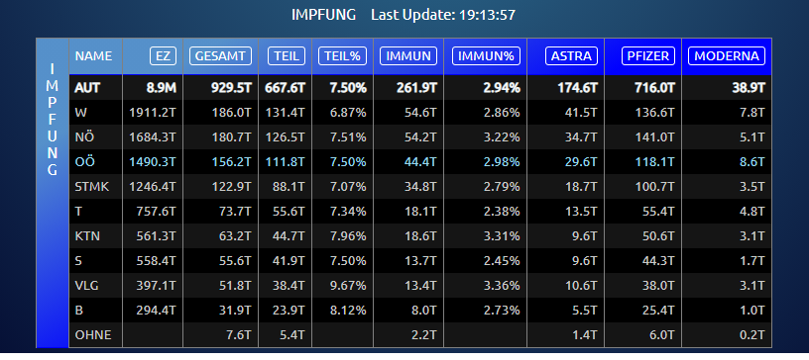Sort by TEIL column button

[x=287, y=56]
